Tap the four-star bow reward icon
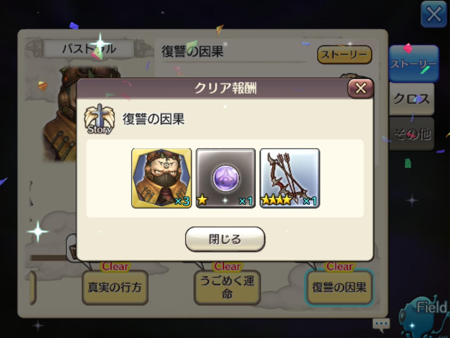The height and width of the screenshot is (338, 450). point(290,178)
